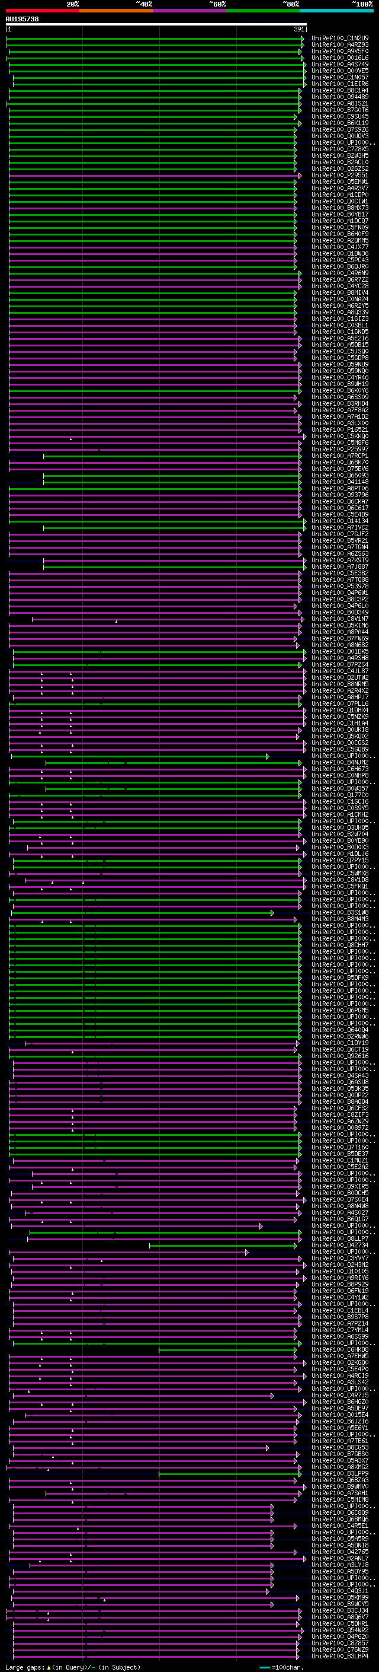Open hit UniRef100_A9V5F0
This screenshot has width=379, height=1672.
[340, 51]
